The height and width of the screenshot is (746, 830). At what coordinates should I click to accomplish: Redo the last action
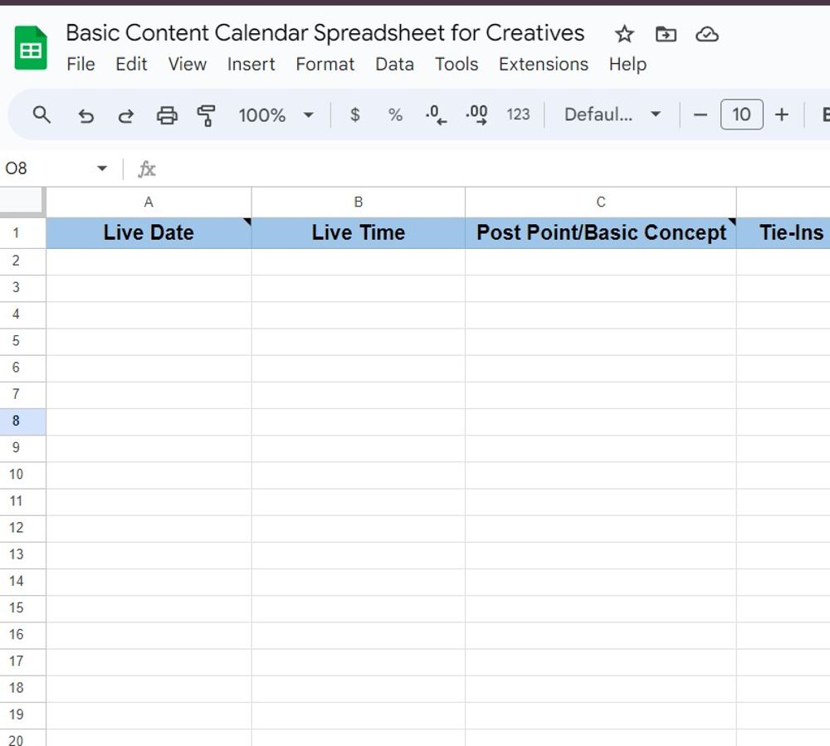pyautogui.click(x=125, y=115)
